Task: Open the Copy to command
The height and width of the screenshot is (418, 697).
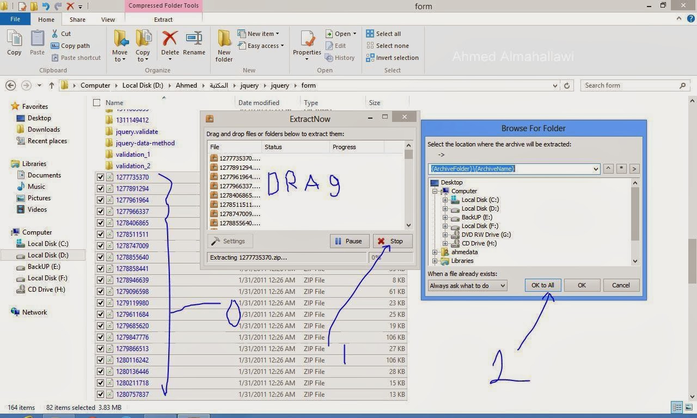Action: (x=143, y=46)
